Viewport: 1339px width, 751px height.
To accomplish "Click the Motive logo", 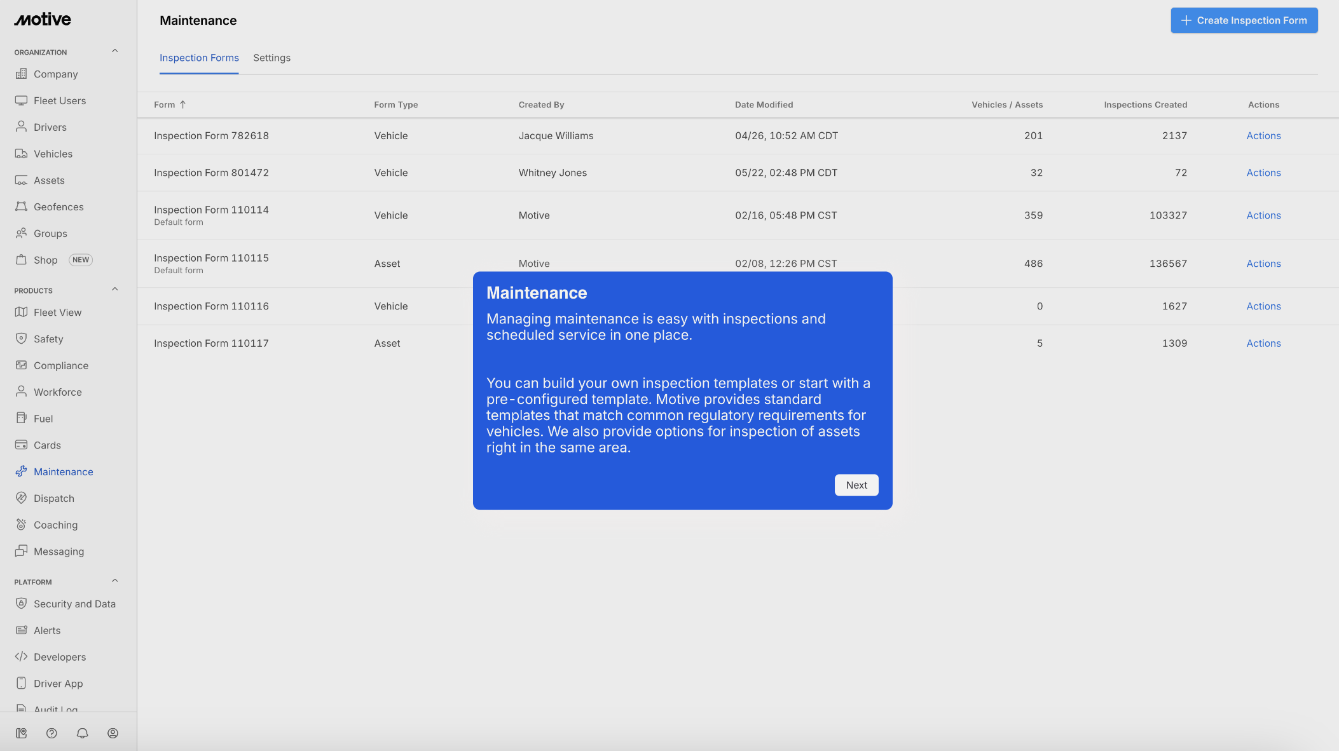I will pyautogui.click(x=43, y=20).
